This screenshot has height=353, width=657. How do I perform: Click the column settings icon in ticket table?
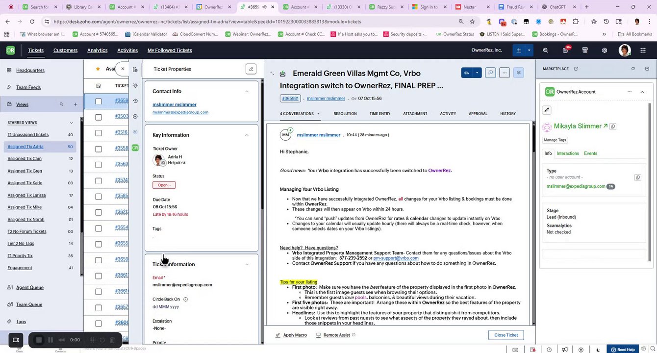[99, 85]
